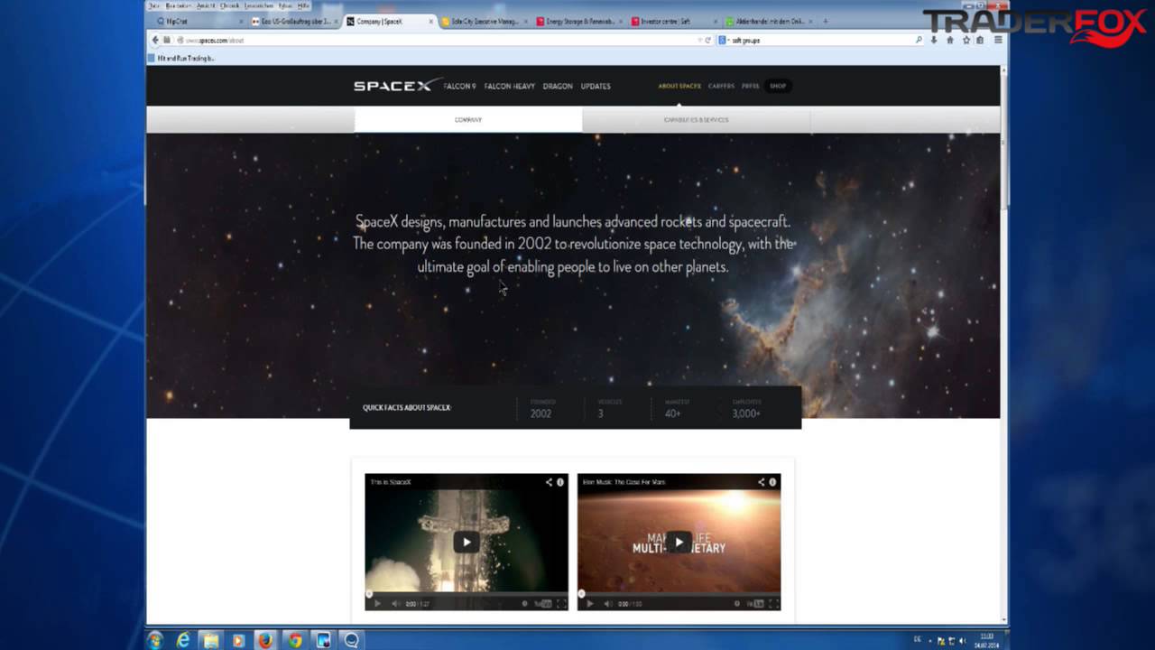Open the downloads arrow icon
The width and height of the screenshot is (1155, 650).
(x=934, y=40)
